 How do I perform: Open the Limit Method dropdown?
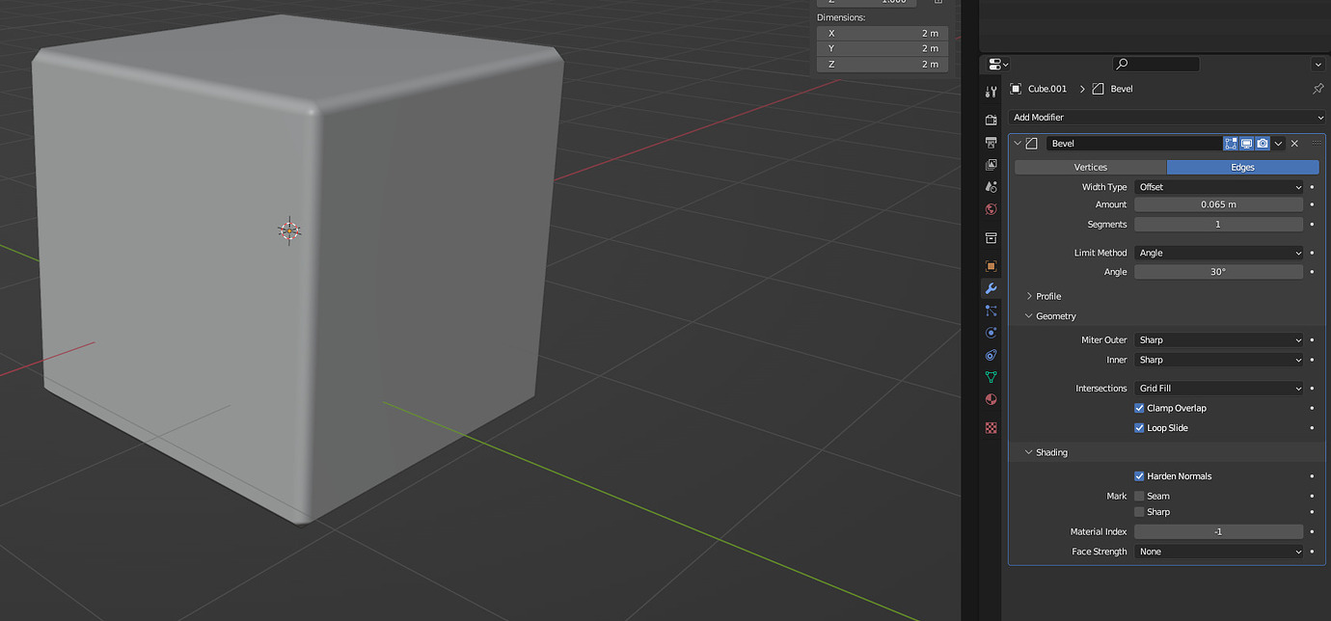(1218, 252)
